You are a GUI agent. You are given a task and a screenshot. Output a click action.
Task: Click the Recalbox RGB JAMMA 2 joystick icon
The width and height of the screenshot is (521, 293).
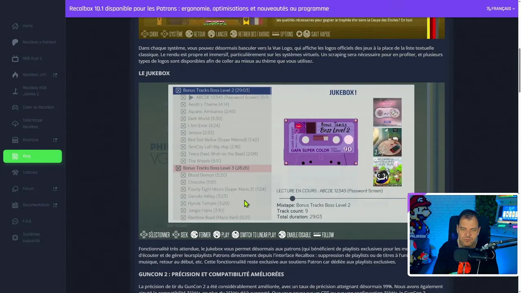(x=15, y=91)
